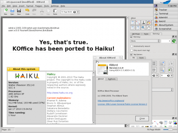Adjust the zoom slider in status bar
The width and height of the screenshot is (178, 133).
tap(171, 130)
